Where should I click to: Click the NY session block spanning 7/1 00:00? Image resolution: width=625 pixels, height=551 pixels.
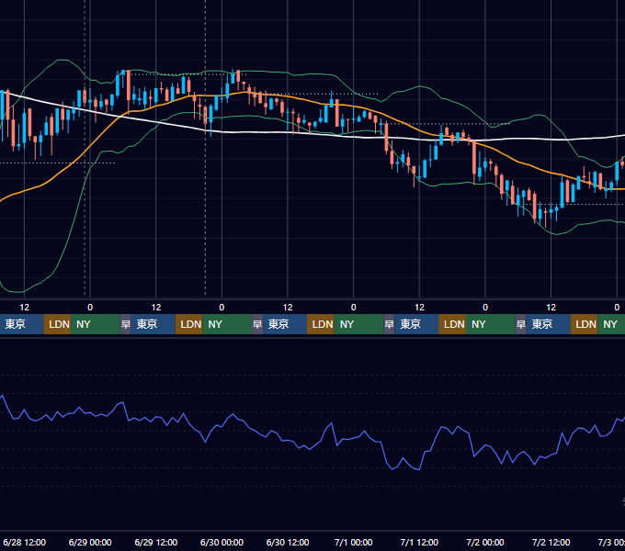pyautogui.click(x=358, y=324)
